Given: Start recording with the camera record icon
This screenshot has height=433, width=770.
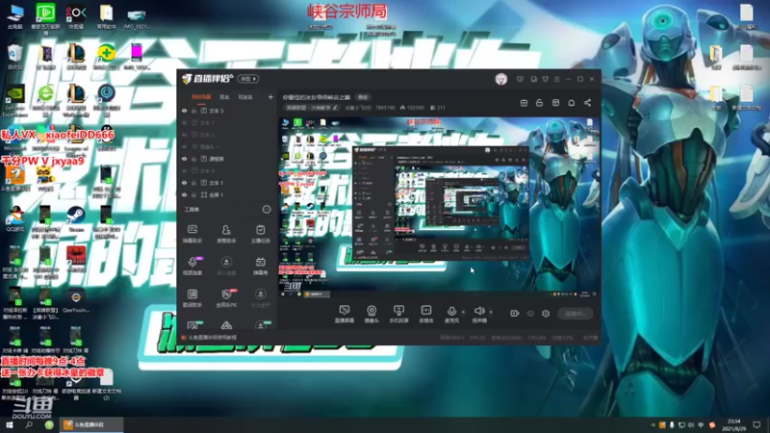Looking at the screenshot, I should 514,314.
